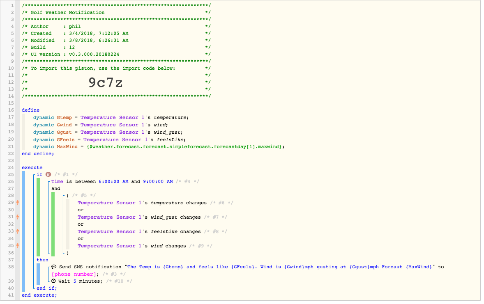Click the Ggust variable name
This screenshot has width=484, height=304.
pos(64,132)
